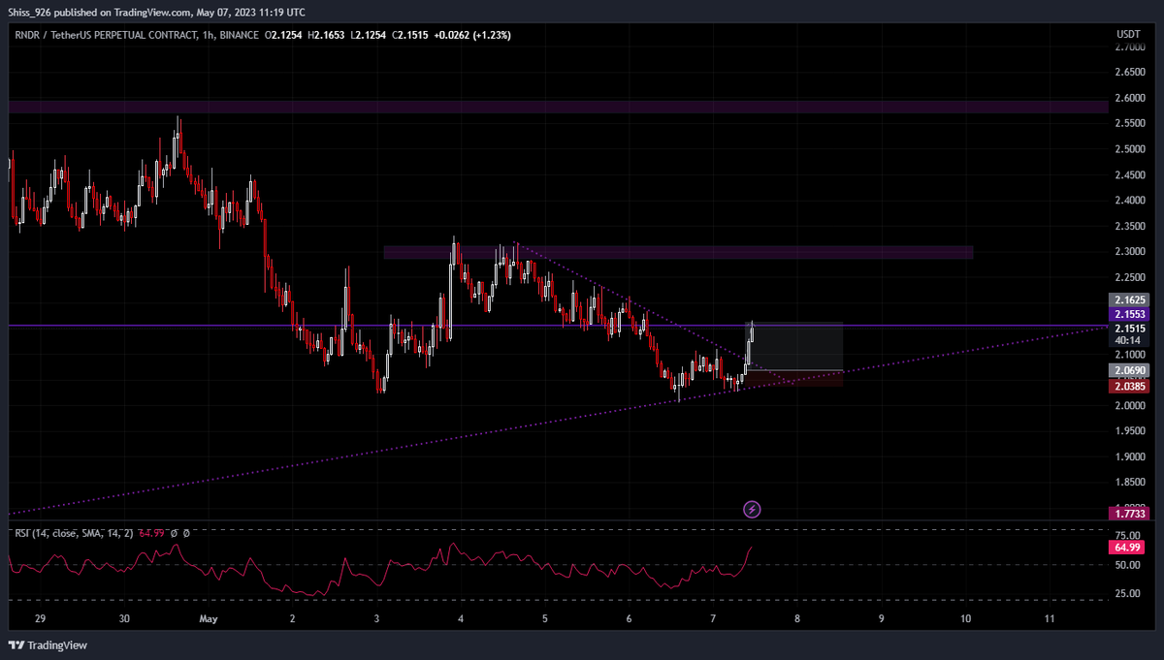This screenshot has height=660, width=1164.
Task: Select the purple supply zone rectangle near 2.3000
Action: tap(678, 252)
